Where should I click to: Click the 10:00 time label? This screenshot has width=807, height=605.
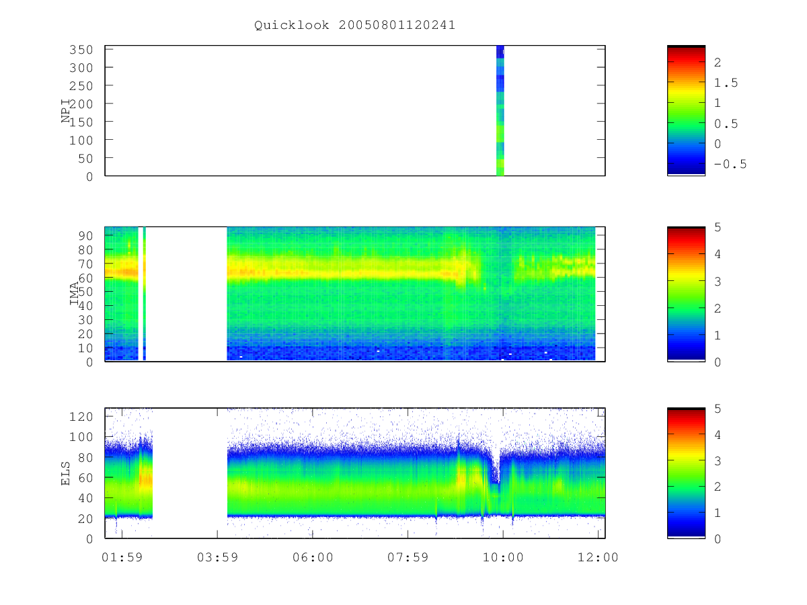[504, 557]
